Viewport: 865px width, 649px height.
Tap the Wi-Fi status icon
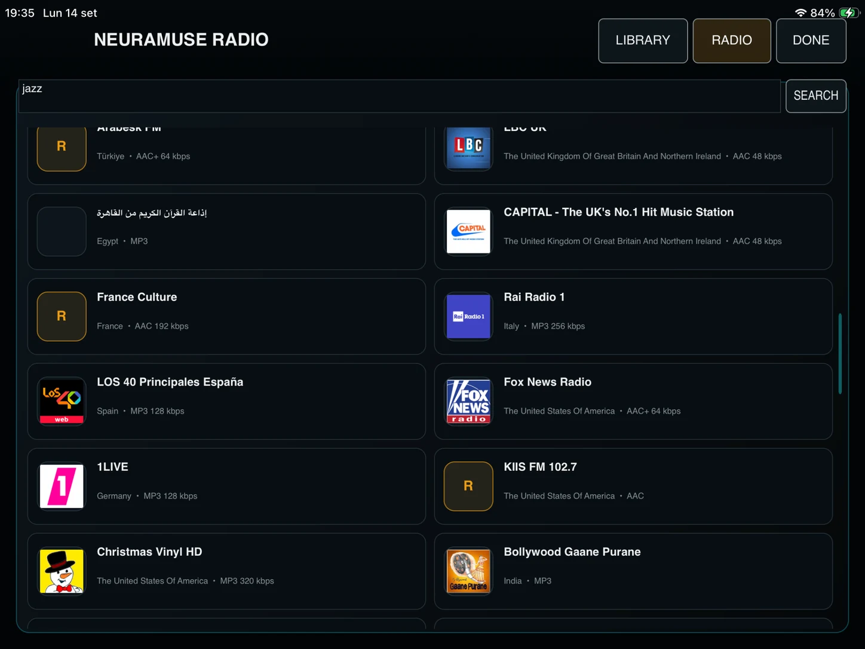(800, 13)
